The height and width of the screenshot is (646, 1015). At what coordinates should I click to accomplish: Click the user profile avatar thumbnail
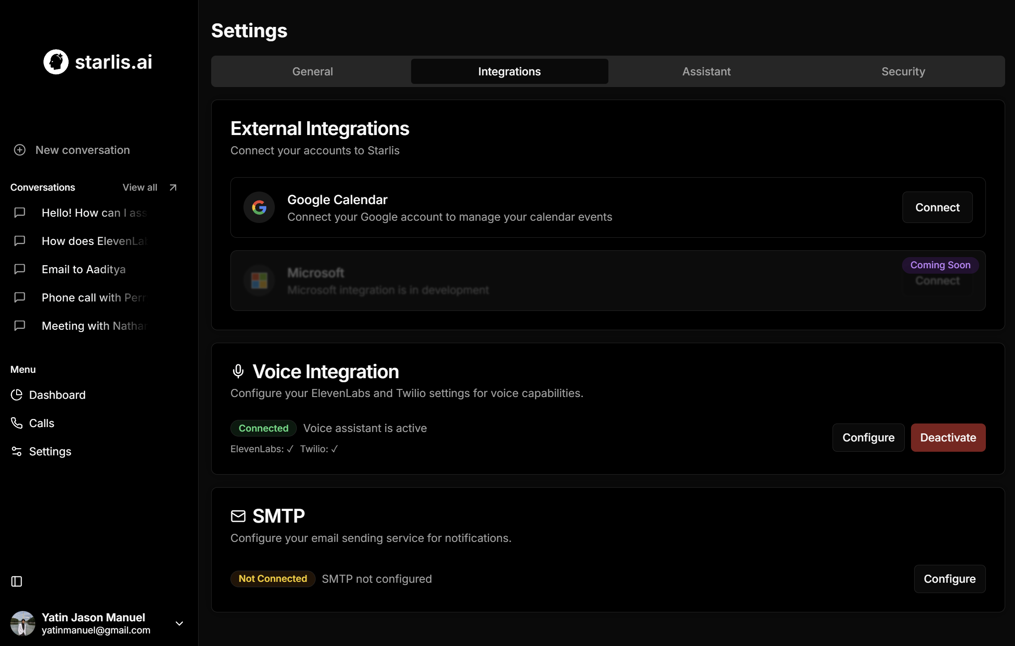[23, 624]
